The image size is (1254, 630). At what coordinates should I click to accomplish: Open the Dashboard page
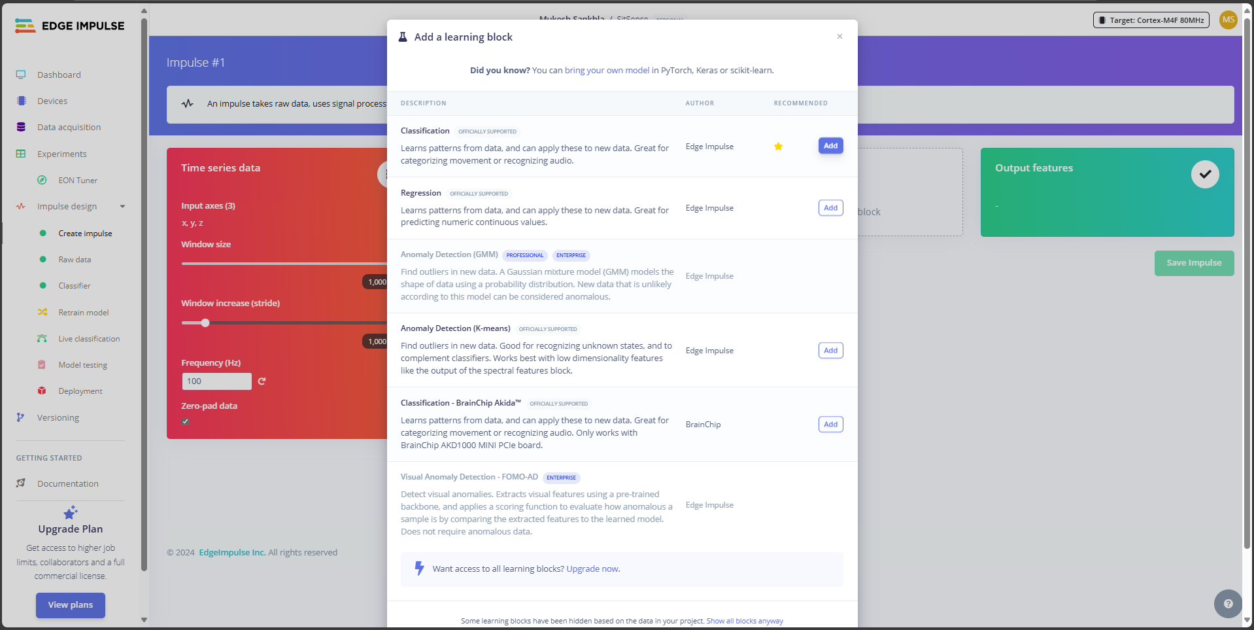(x=59, y=75)
